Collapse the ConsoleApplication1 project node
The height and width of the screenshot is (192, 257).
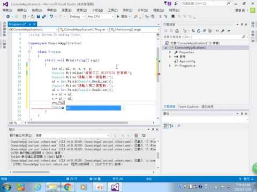coord(166,47)
